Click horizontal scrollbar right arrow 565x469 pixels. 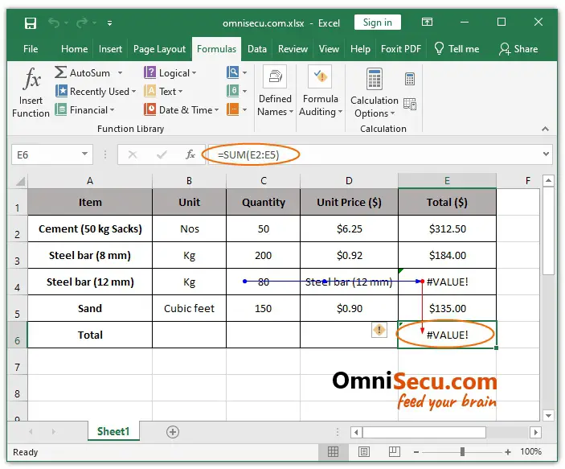coord(535,432)
